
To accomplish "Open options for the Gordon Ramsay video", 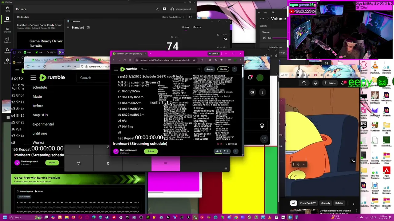I will (x=356, y=211).
